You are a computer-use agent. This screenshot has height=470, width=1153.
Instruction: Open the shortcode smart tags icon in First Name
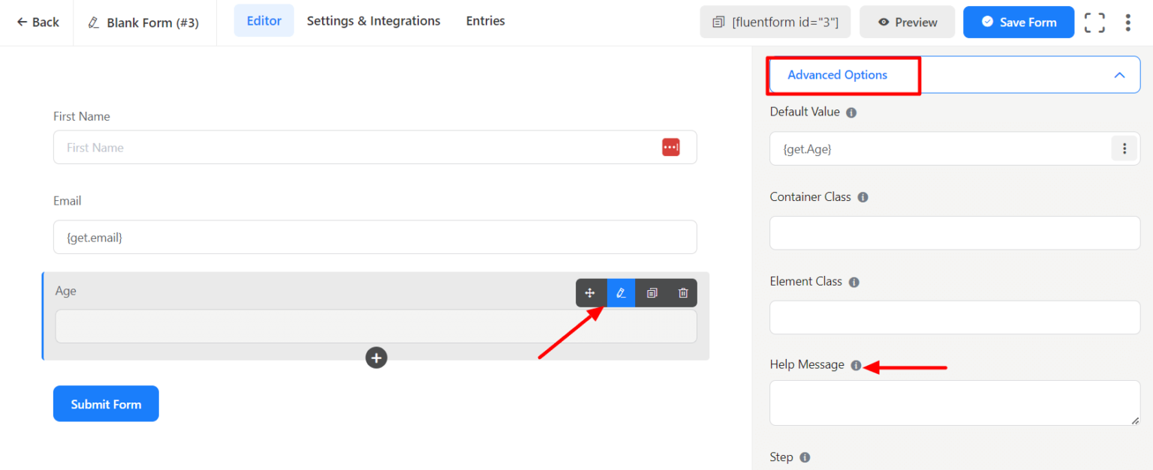[670, 147]
